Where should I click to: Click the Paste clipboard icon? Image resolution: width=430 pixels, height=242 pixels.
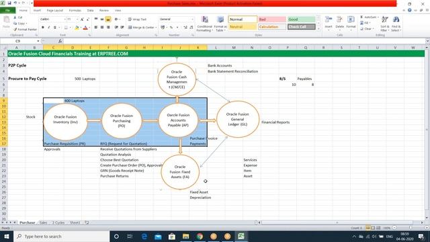(6, 19)
